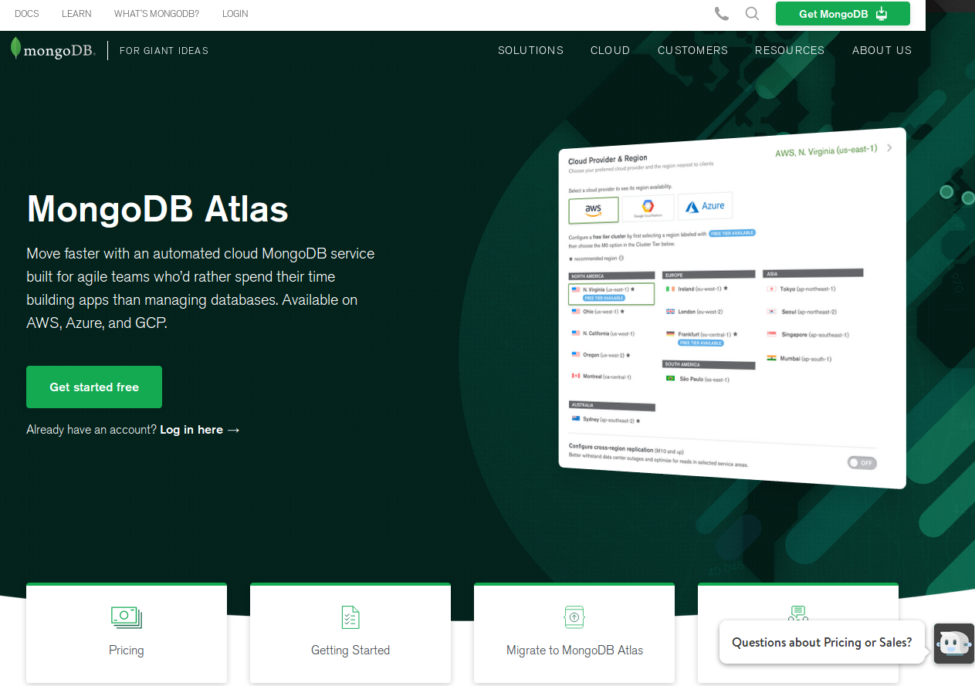Click the MongoDB Atlas heading

(157, 208)
